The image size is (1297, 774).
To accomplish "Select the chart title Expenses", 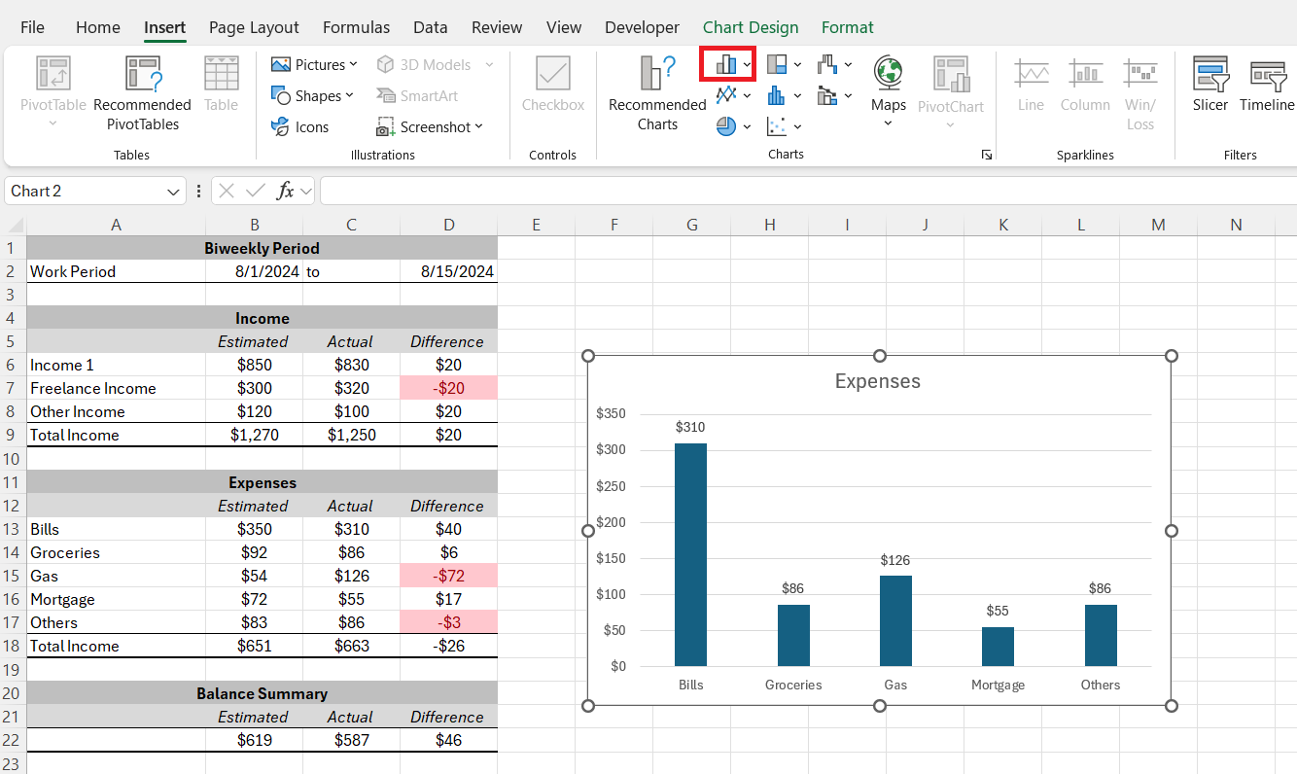I will (878, 381).
